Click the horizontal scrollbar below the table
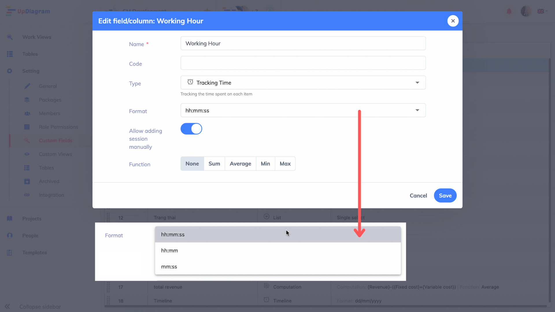555x312 pixels. [325, 306]
